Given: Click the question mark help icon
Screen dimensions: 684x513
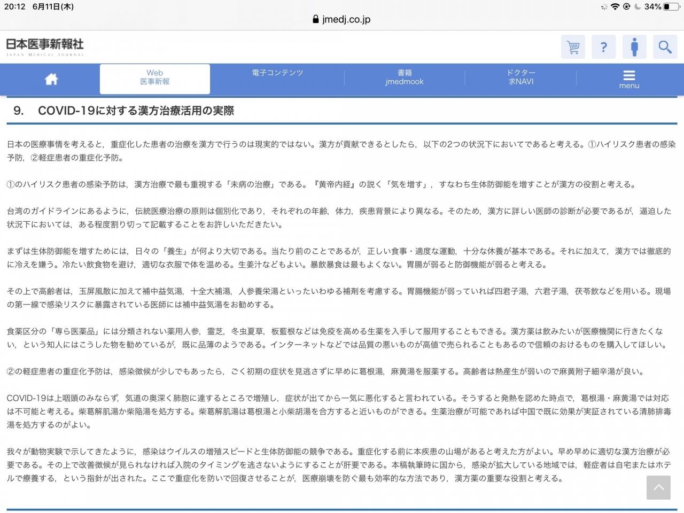Looking at the screenshot, I should click(x=604, y=47).
